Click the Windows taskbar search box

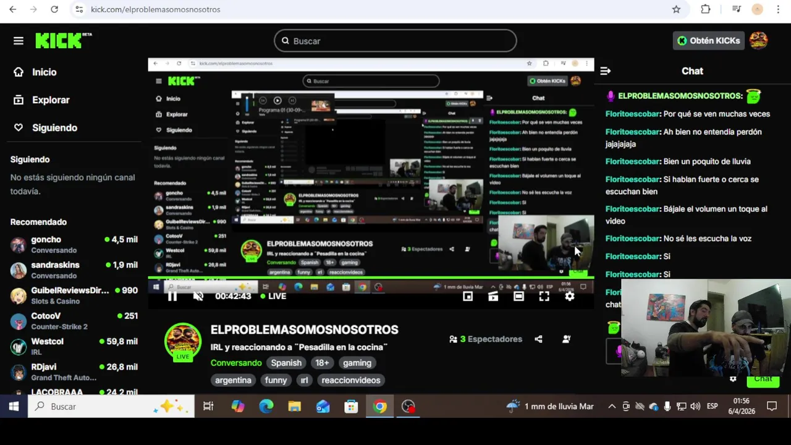click(x=112, y=406)
